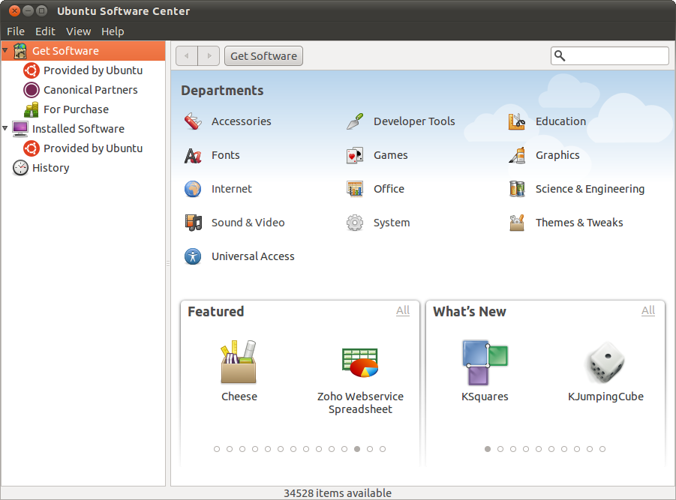Click the Themes & Tweaks icon

point(517,223)
